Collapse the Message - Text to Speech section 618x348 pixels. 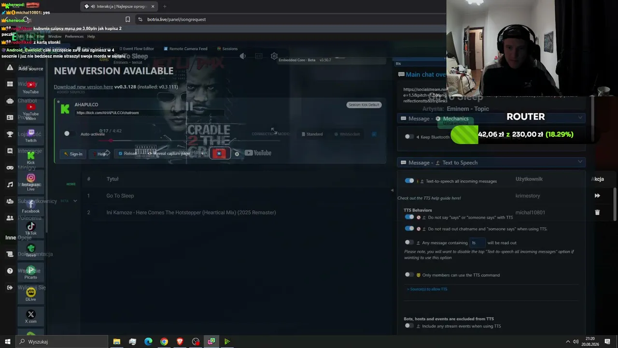point(580,162)
